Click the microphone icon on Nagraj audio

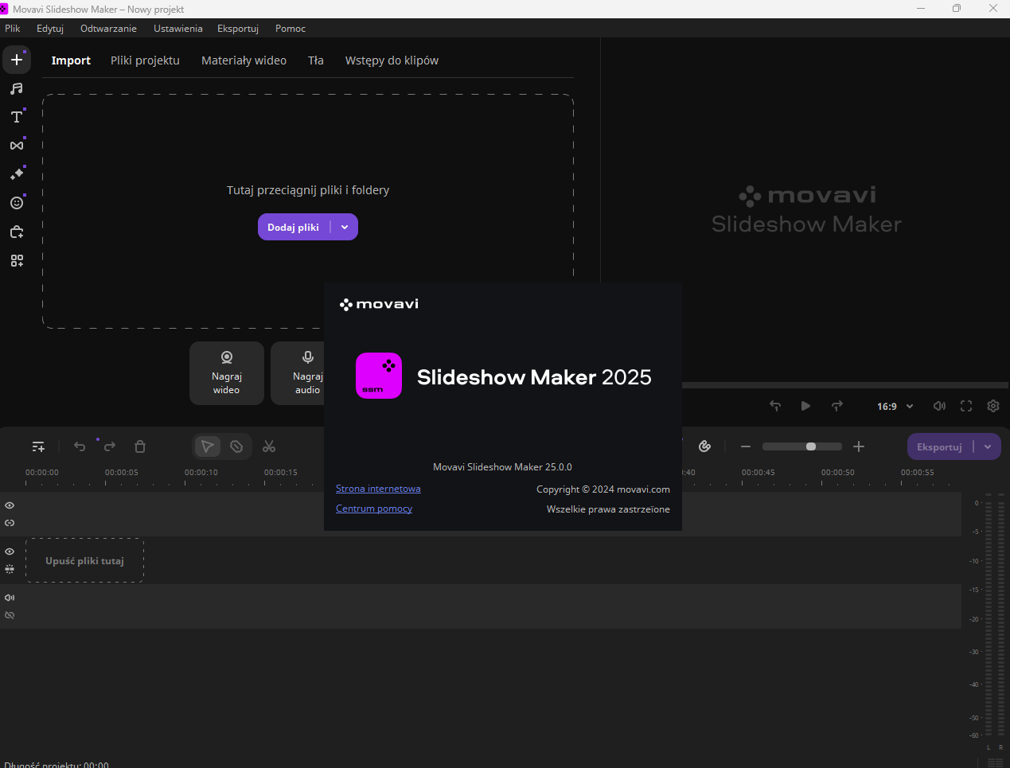(308, 357)
